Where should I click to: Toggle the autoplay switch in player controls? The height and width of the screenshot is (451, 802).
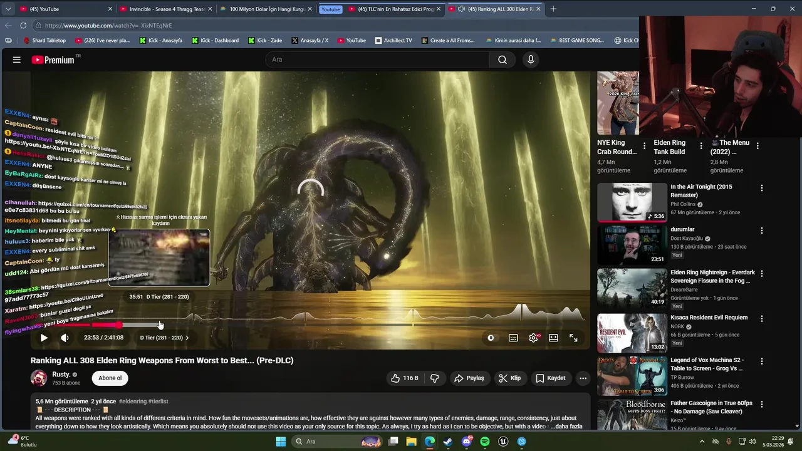coord(491,338)
